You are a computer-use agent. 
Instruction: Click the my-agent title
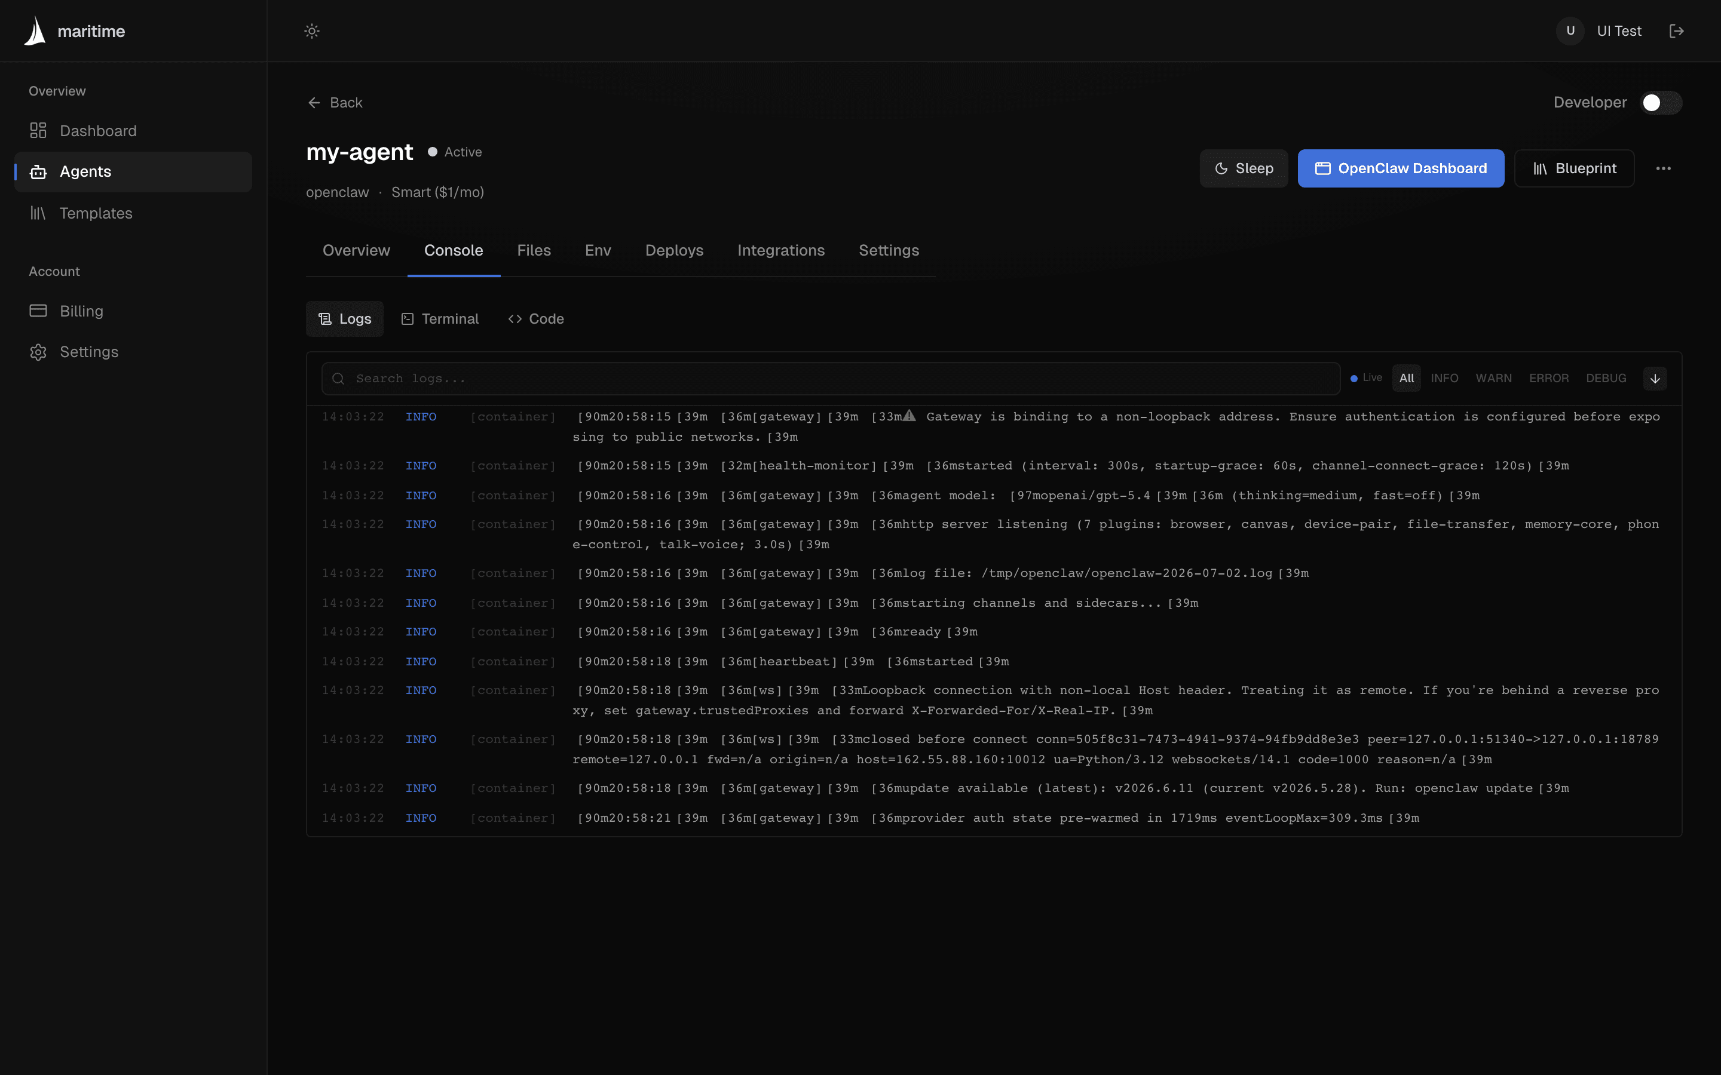coord(359,152)
